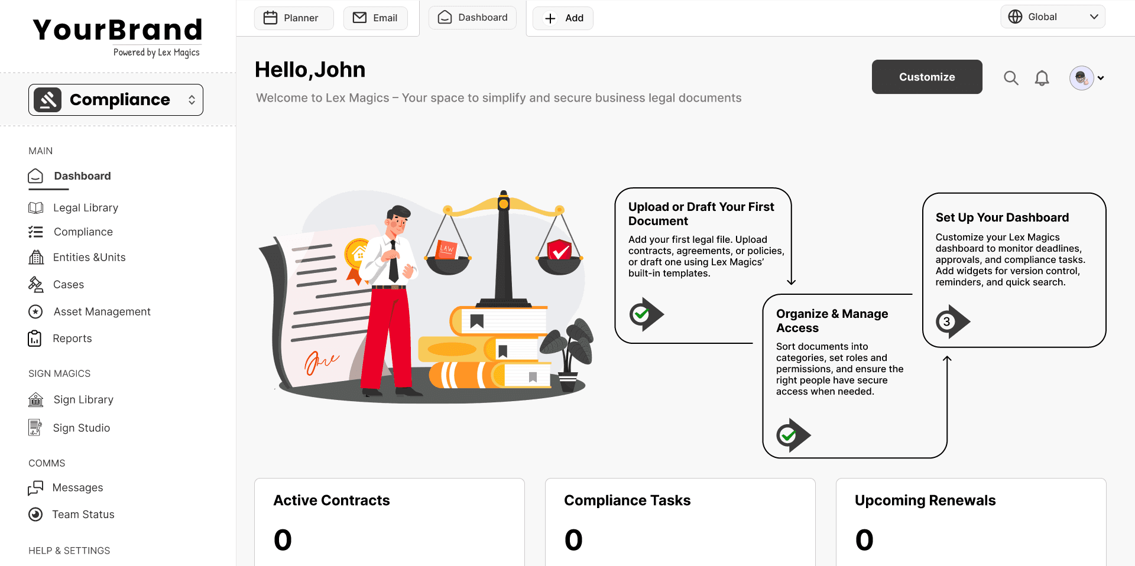
Task: Click the YourBrand logo
Action: click(x=118, y=37)
